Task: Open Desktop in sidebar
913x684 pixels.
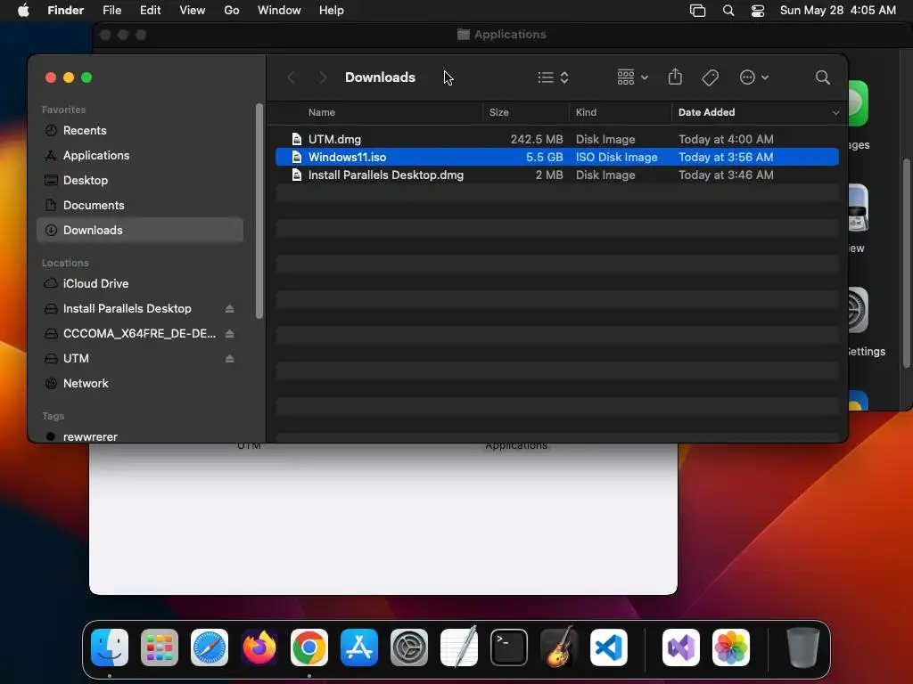Action: pos(140,180)
